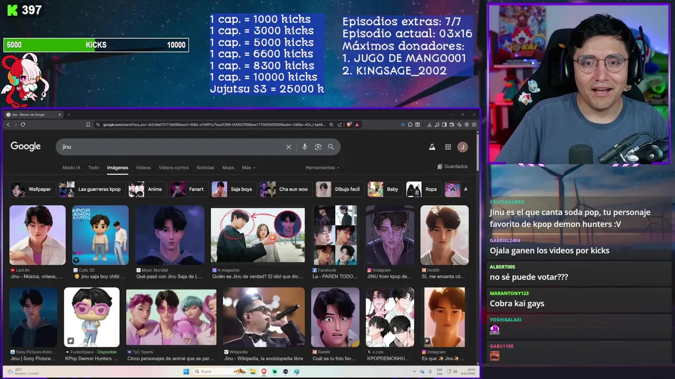Open Brave browser from the taskbar
This screenshot has height=379, width=675.
point(264,372)
